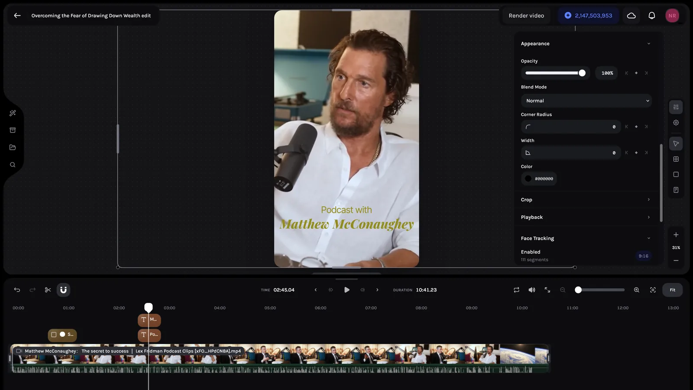Jump to next Opacity keyframe

(646, 73)
